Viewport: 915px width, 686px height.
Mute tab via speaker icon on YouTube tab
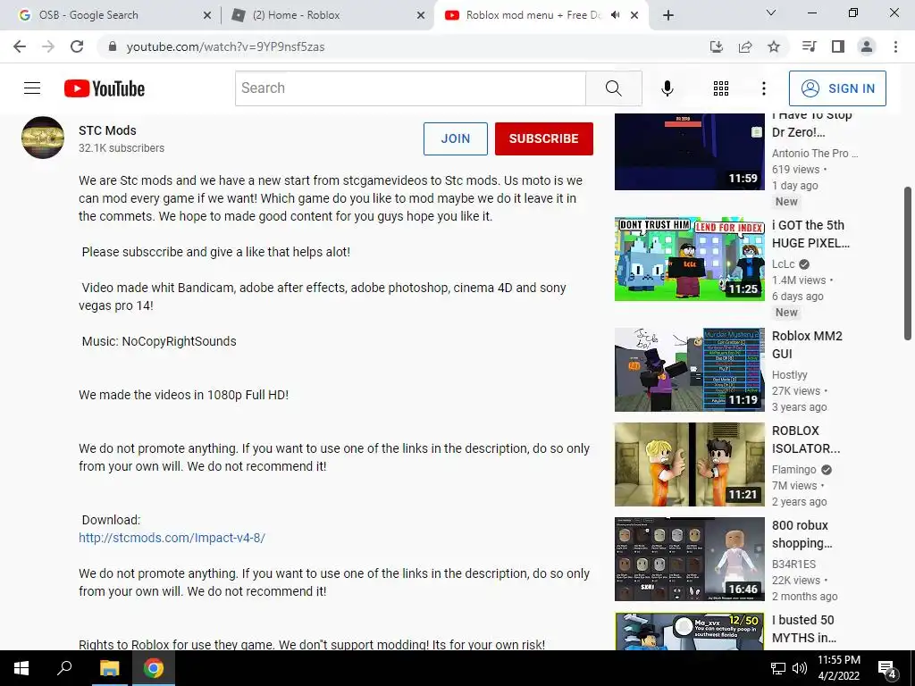pyautogui.click(x=615, y=15)
